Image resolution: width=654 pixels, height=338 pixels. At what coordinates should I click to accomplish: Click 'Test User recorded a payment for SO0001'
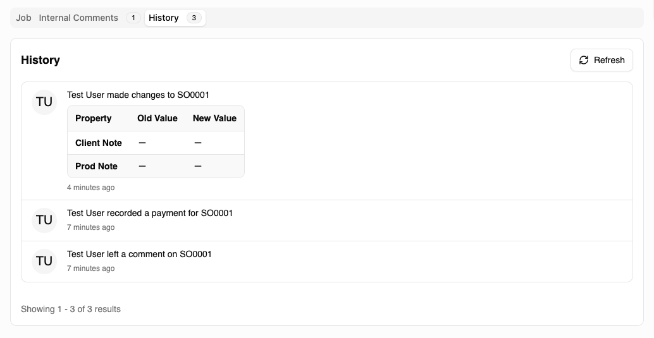[x=150, y=214]
